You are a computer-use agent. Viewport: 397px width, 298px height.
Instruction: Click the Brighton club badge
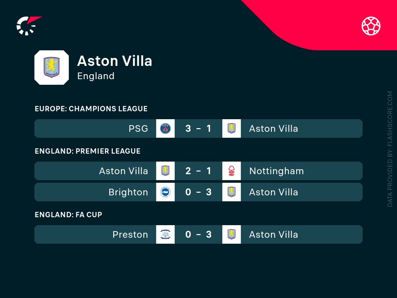(x=165, y=192)
